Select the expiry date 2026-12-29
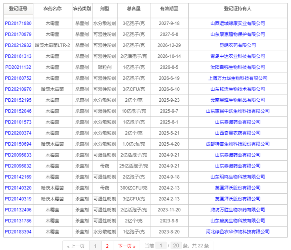 [169, 45]
